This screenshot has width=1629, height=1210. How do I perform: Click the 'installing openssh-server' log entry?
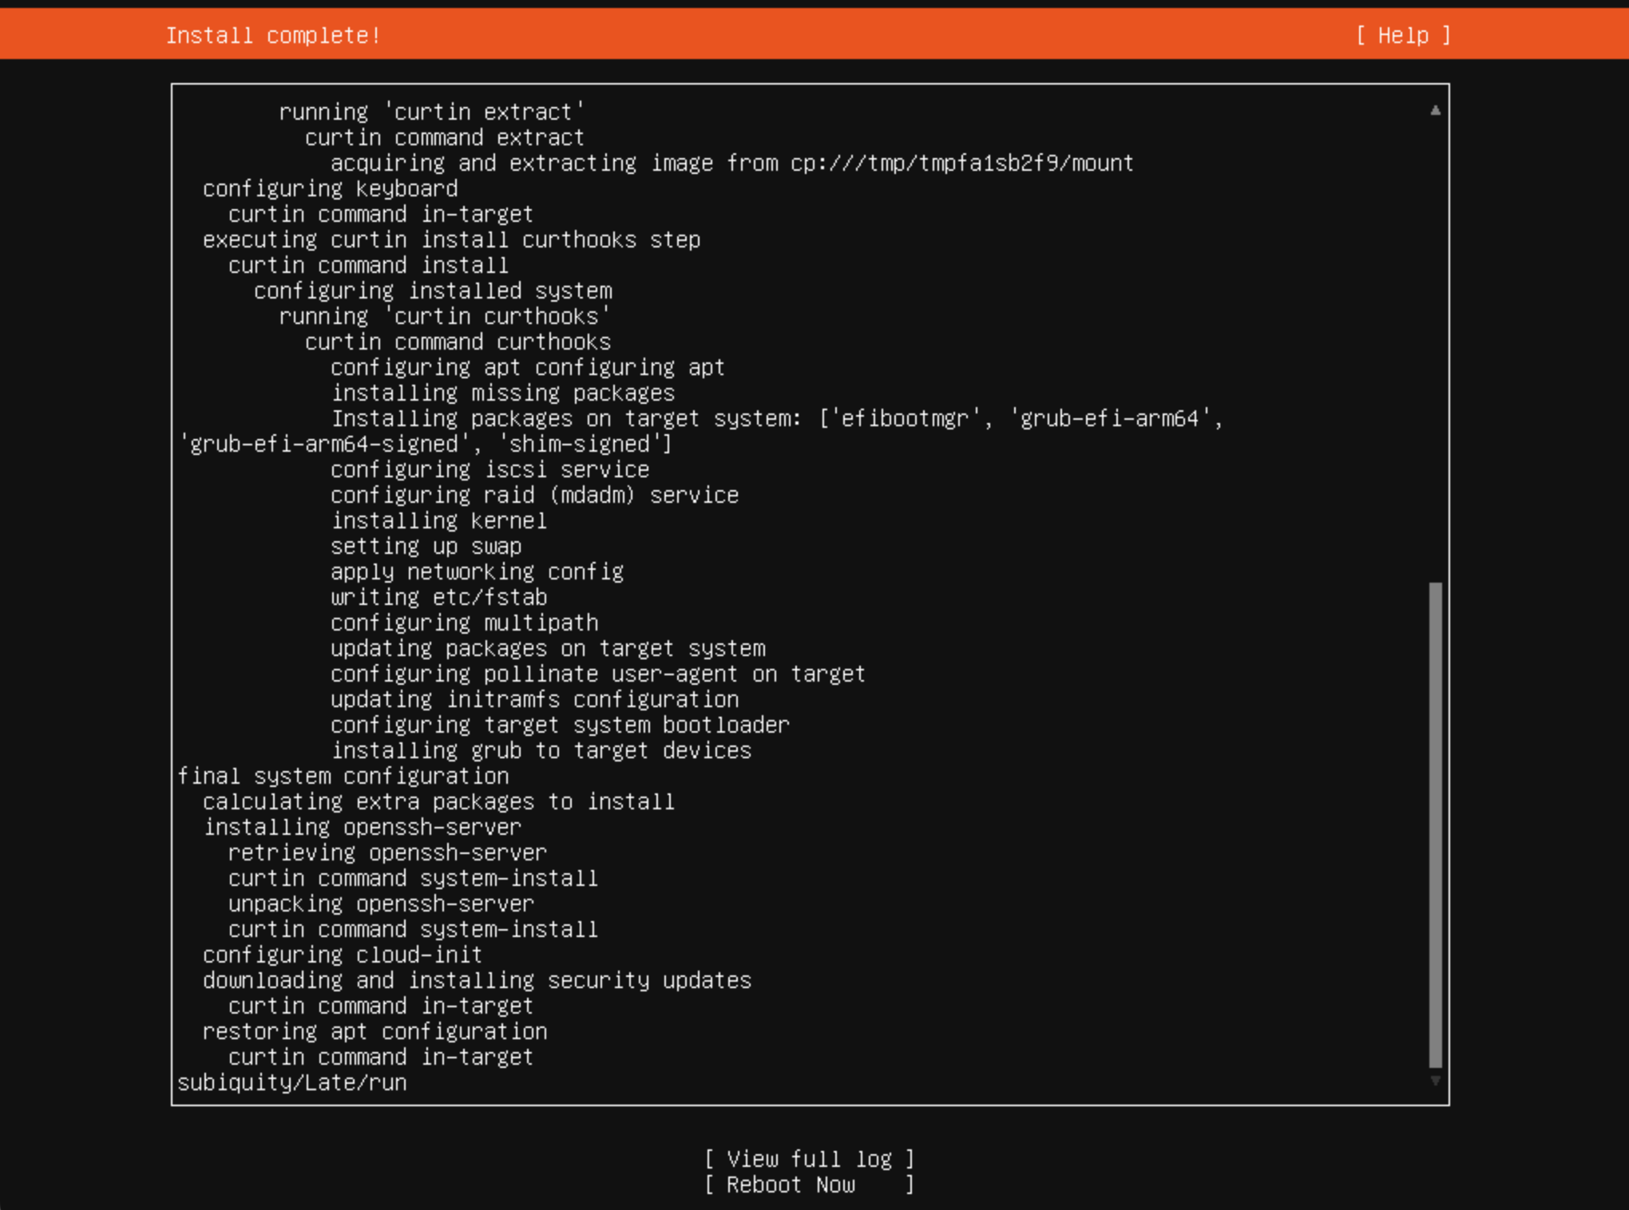pyautogui.click(x=363, y=827)
